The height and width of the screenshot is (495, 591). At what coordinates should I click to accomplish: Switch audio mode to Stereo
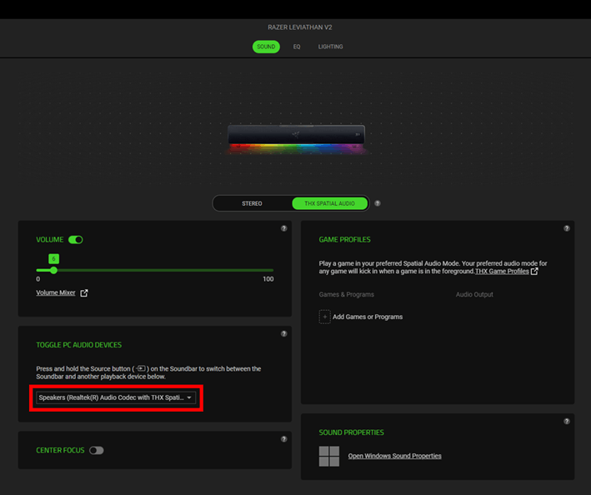(x=252, y=203)
